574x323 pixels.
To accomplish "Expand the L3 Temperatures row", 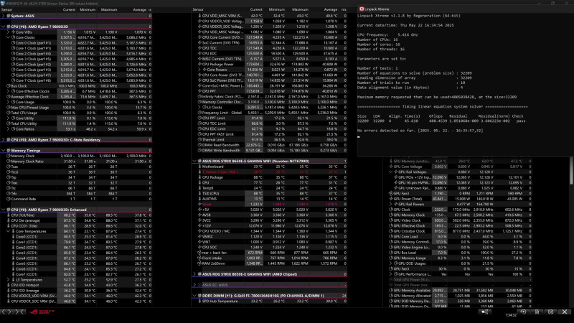I will [8, 280].
